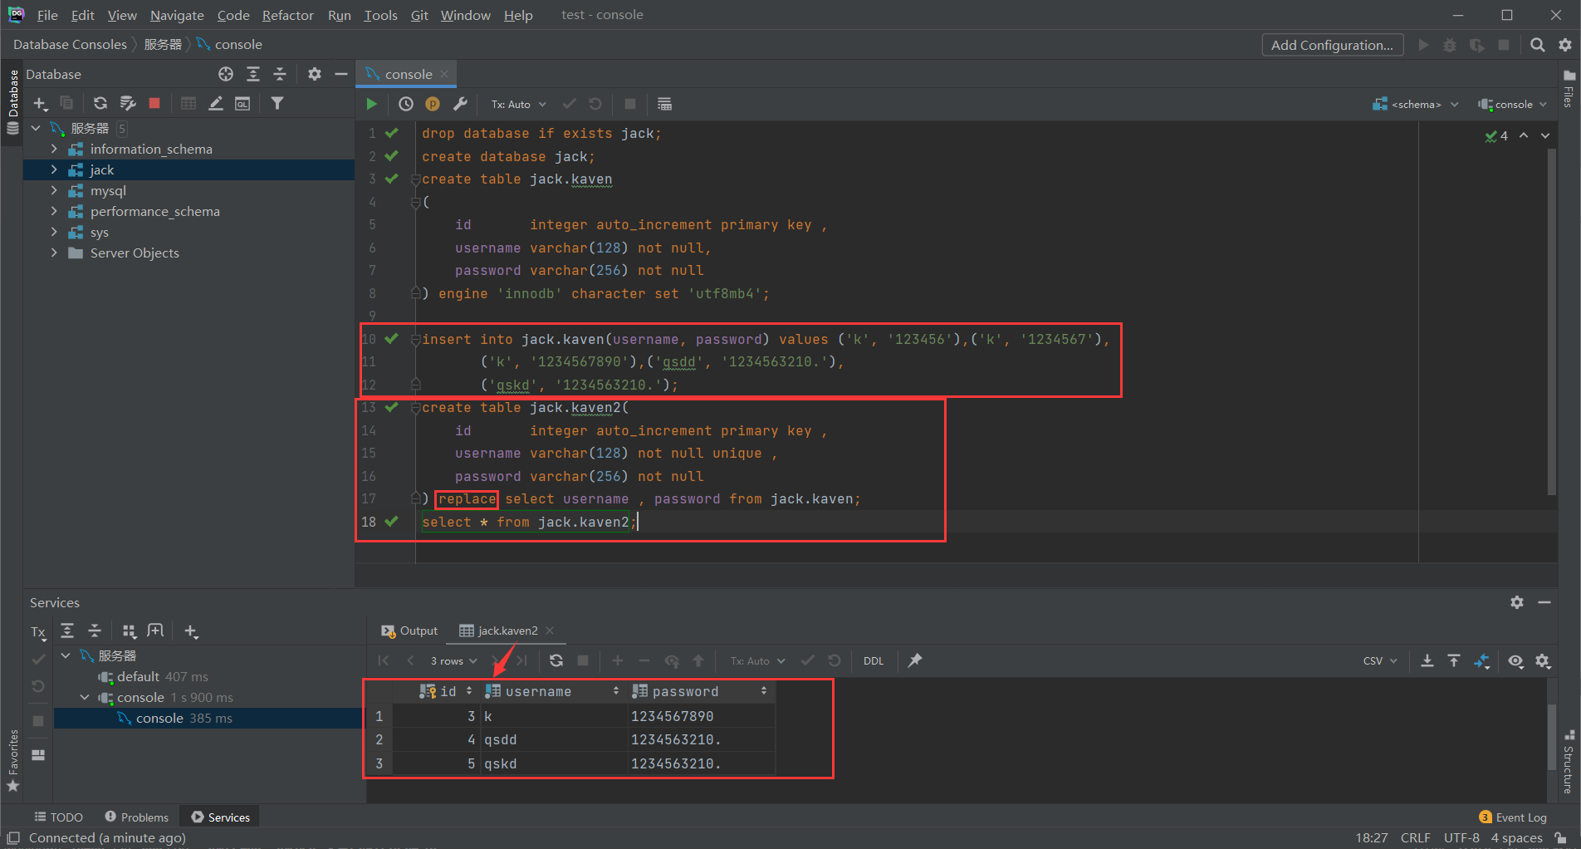Collapse the console session node in Services
Image resolution: width=1581 pixels, height=849 pixels.
click(85, 697)
